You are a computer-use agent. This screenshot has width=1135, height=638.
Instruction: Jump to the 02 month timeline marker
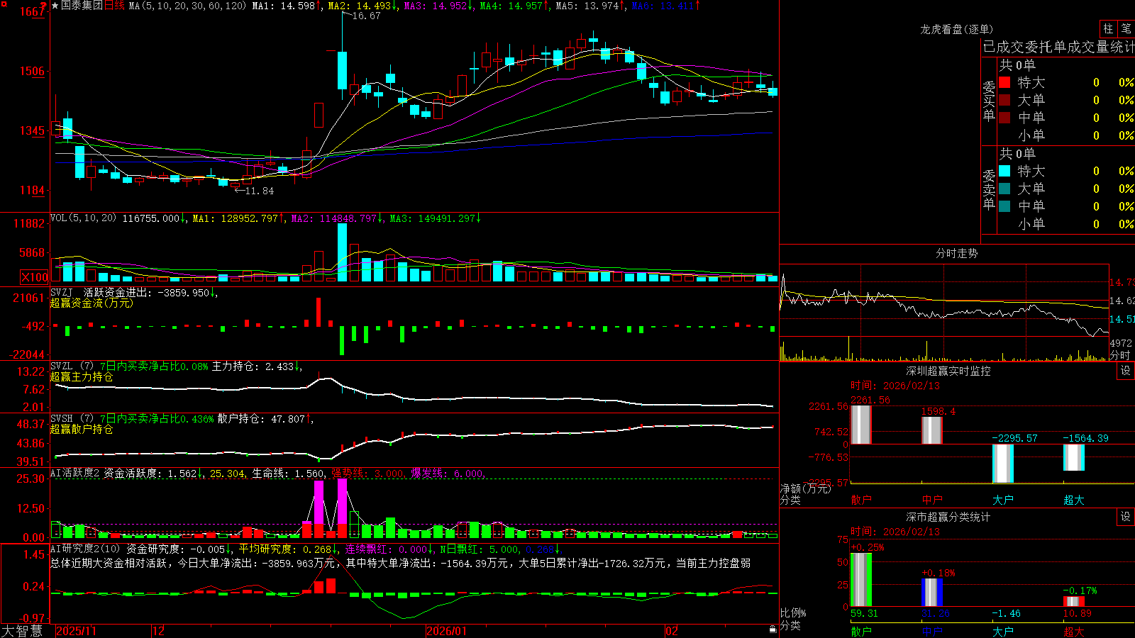tap(672, 631)
